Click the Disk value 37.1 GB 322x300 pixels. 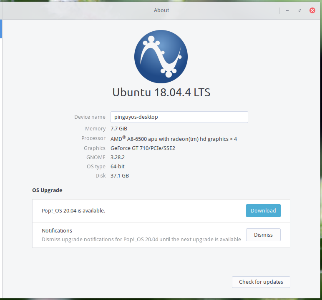click(120, 176)
